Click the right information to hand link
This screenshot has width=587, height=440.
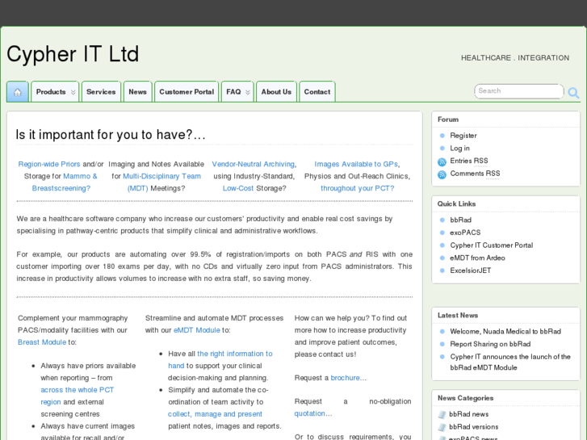(x=220, y=359)
